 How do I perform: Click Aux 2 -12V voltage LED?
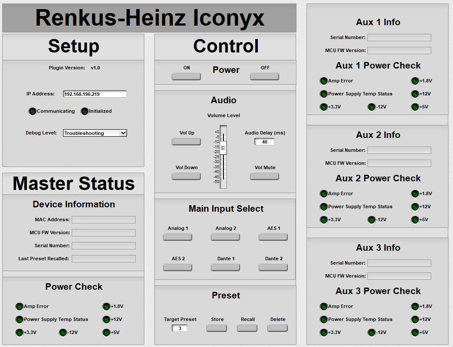[371, 220]
